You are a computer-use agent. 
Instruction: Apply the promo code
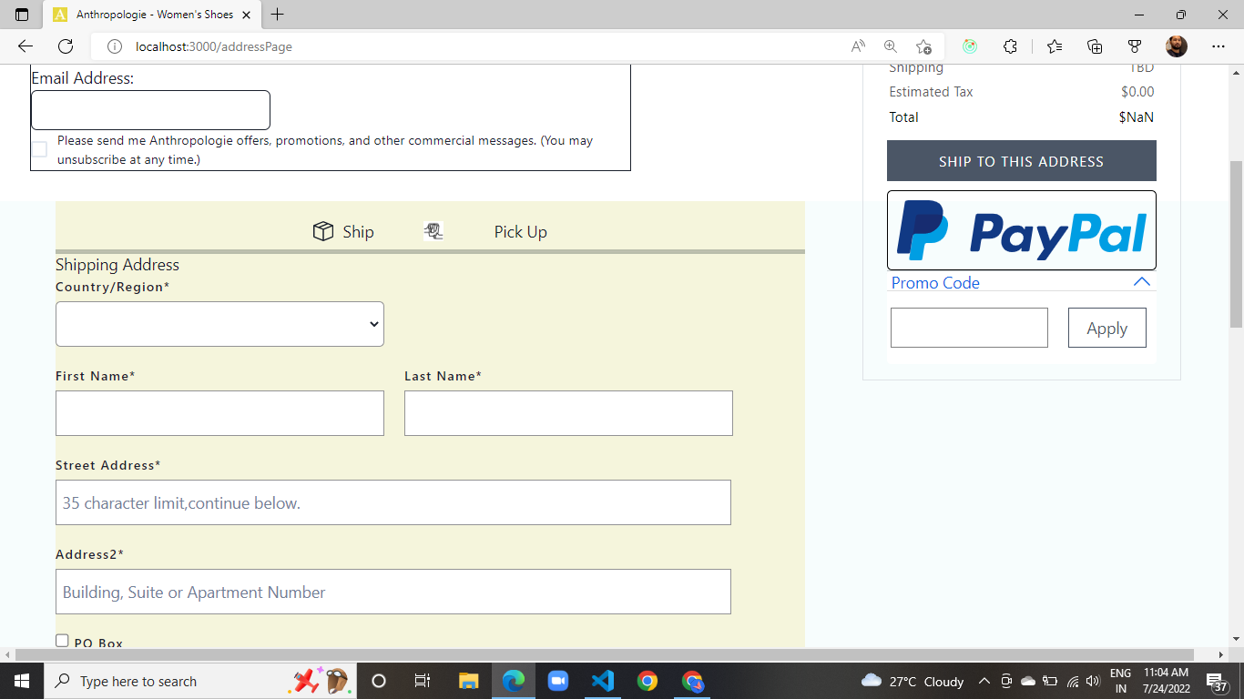1106,328
